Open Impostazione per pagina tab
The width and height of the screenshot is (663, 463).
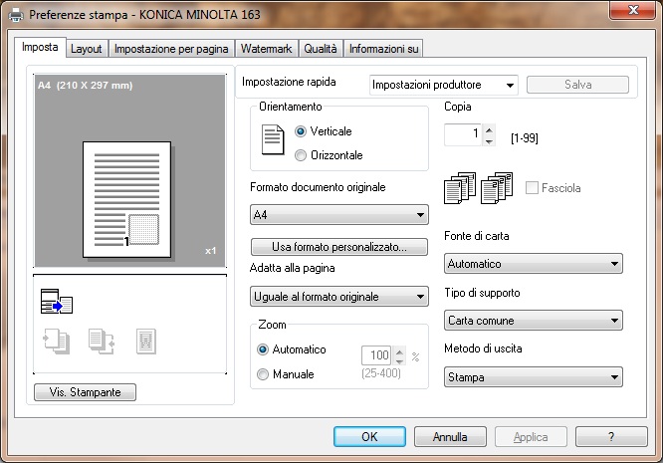(x=171, y=49)
